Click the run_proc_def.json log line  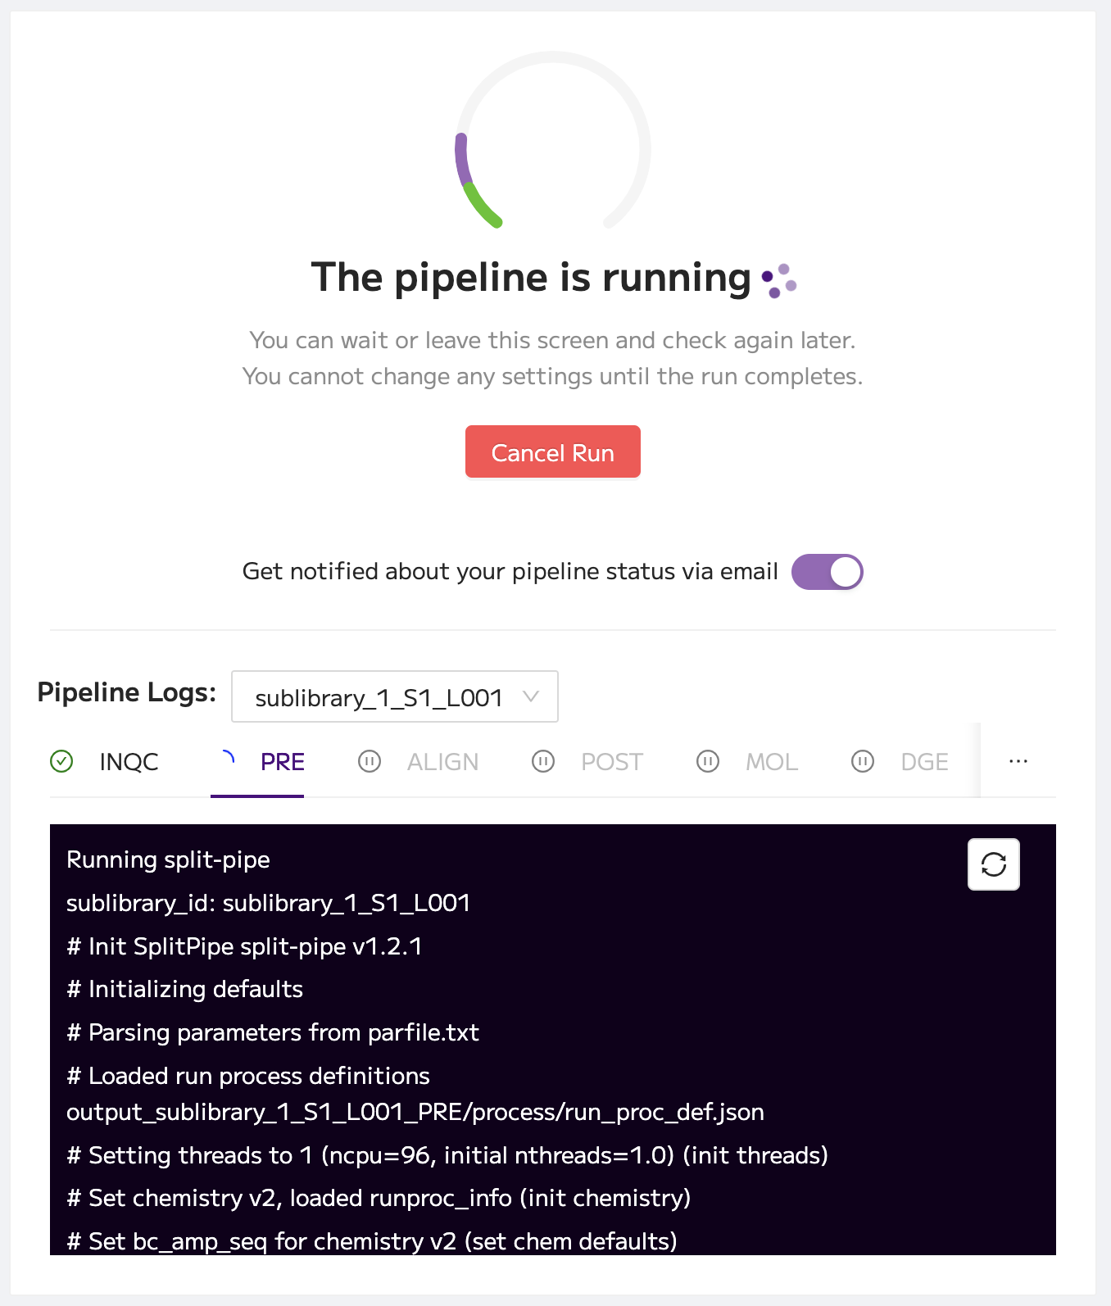(x=415, y=1112)
